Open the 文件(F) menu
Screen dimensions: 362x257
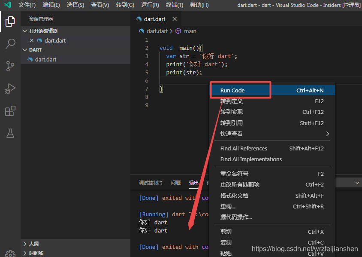tap(27, 5)
